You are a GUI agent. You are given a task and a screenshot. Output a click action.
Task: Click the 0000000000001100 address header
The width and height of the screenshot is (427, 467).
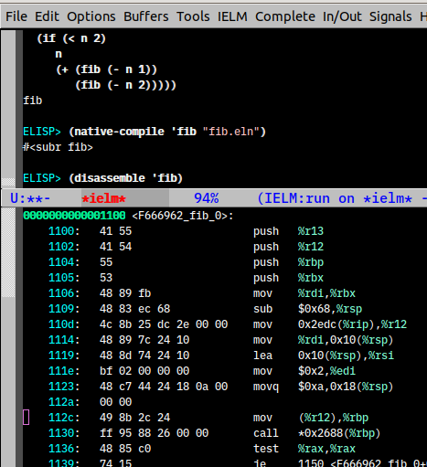tap(74, 216)
